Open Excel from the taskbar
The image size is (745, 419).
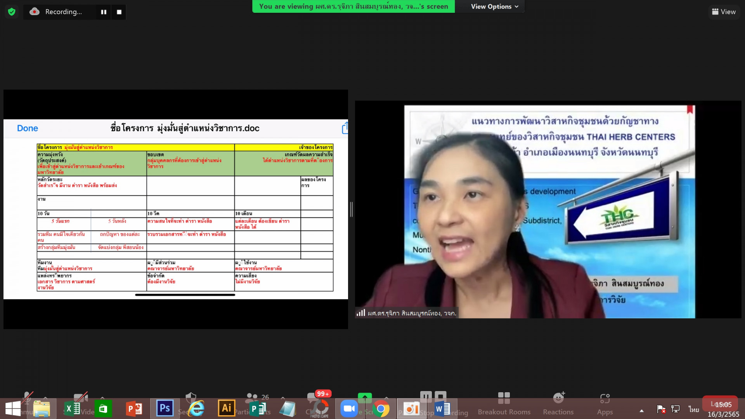(73, 409)
